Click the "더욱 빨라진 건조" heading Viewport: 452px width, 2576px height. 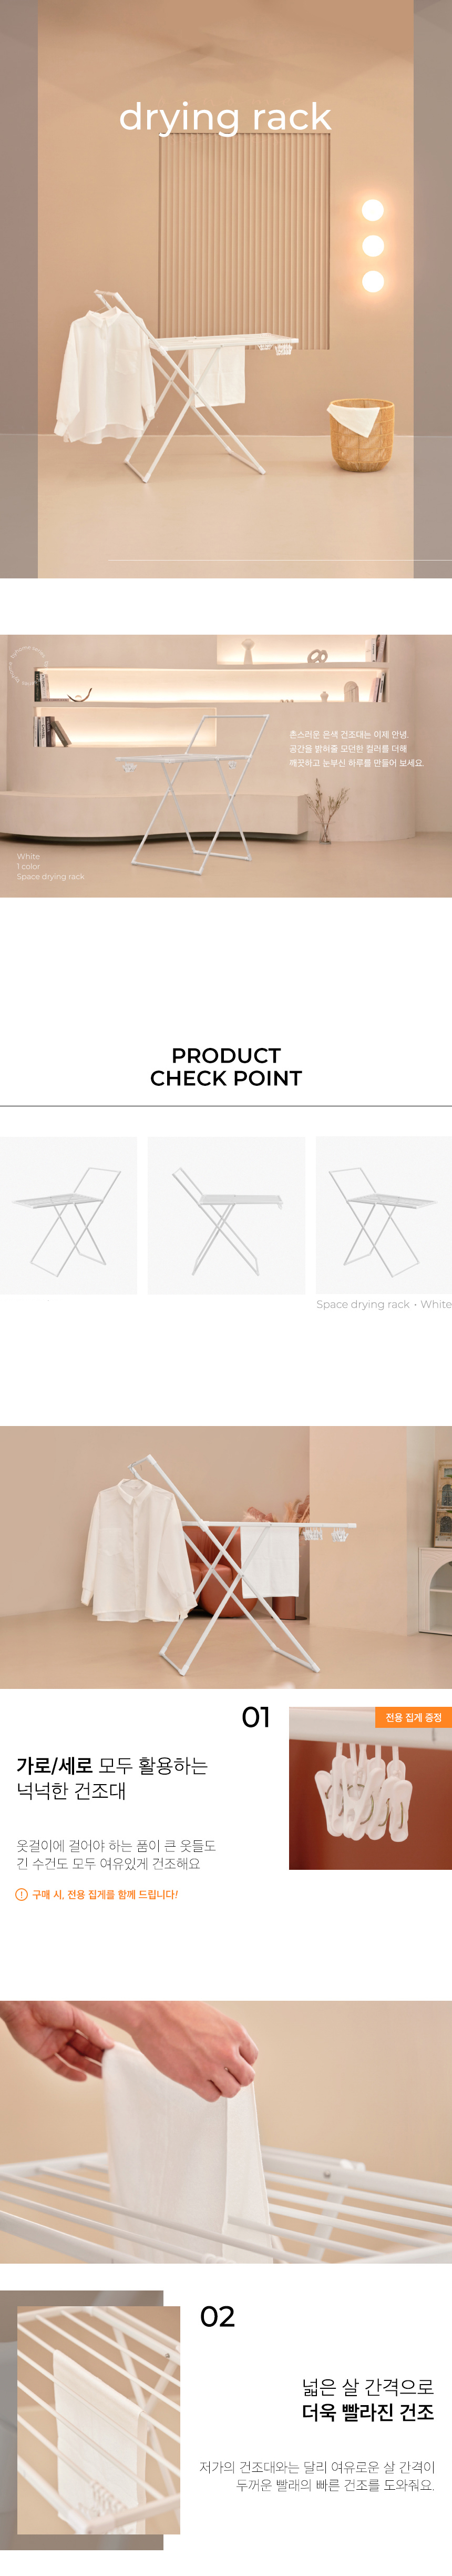pos(368,2412)
